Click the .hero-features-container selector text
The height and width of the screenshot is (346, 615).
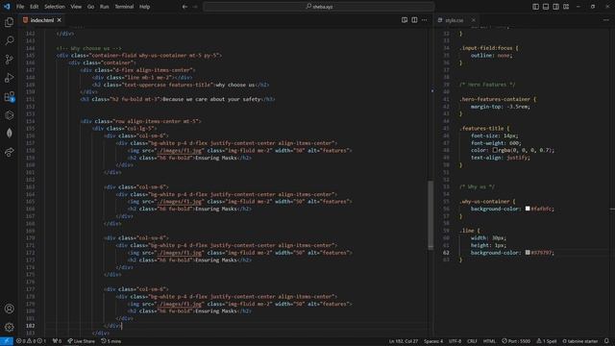coord(495,99)
